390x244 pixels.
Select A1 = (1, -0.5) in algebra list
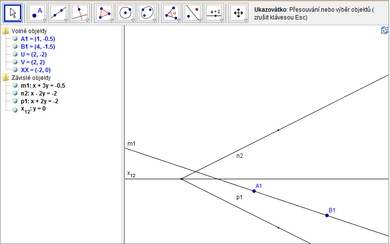pyautogui.click(x=38, y=39)
